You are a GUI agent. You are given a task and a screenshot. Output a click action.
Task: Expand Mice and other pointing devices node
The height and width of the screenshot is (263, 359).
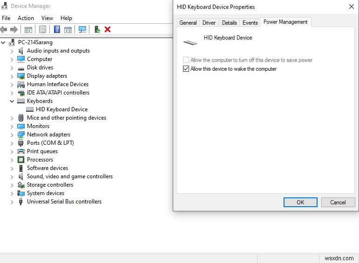pyautogui.click(x=12, y=118)
